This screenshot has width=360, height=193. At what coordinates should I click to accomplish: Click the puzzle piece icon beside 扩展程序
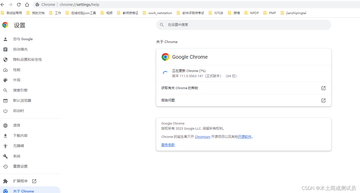coord(5,181)
